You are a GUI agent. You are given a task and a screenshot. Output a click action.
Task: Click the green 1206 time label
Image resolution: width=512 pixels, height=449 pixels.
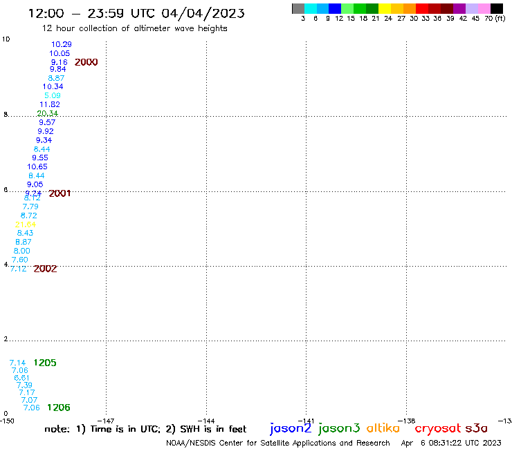(59, 408)
